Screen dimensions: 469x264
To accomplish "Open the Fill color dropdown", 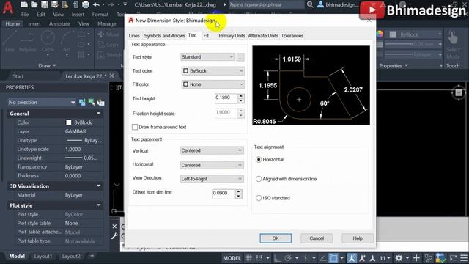I will click(x=213, y=84).
